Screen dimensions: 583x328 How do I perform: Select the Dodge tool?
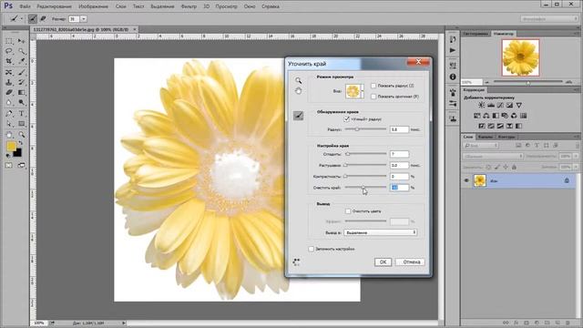click(22, 102)
